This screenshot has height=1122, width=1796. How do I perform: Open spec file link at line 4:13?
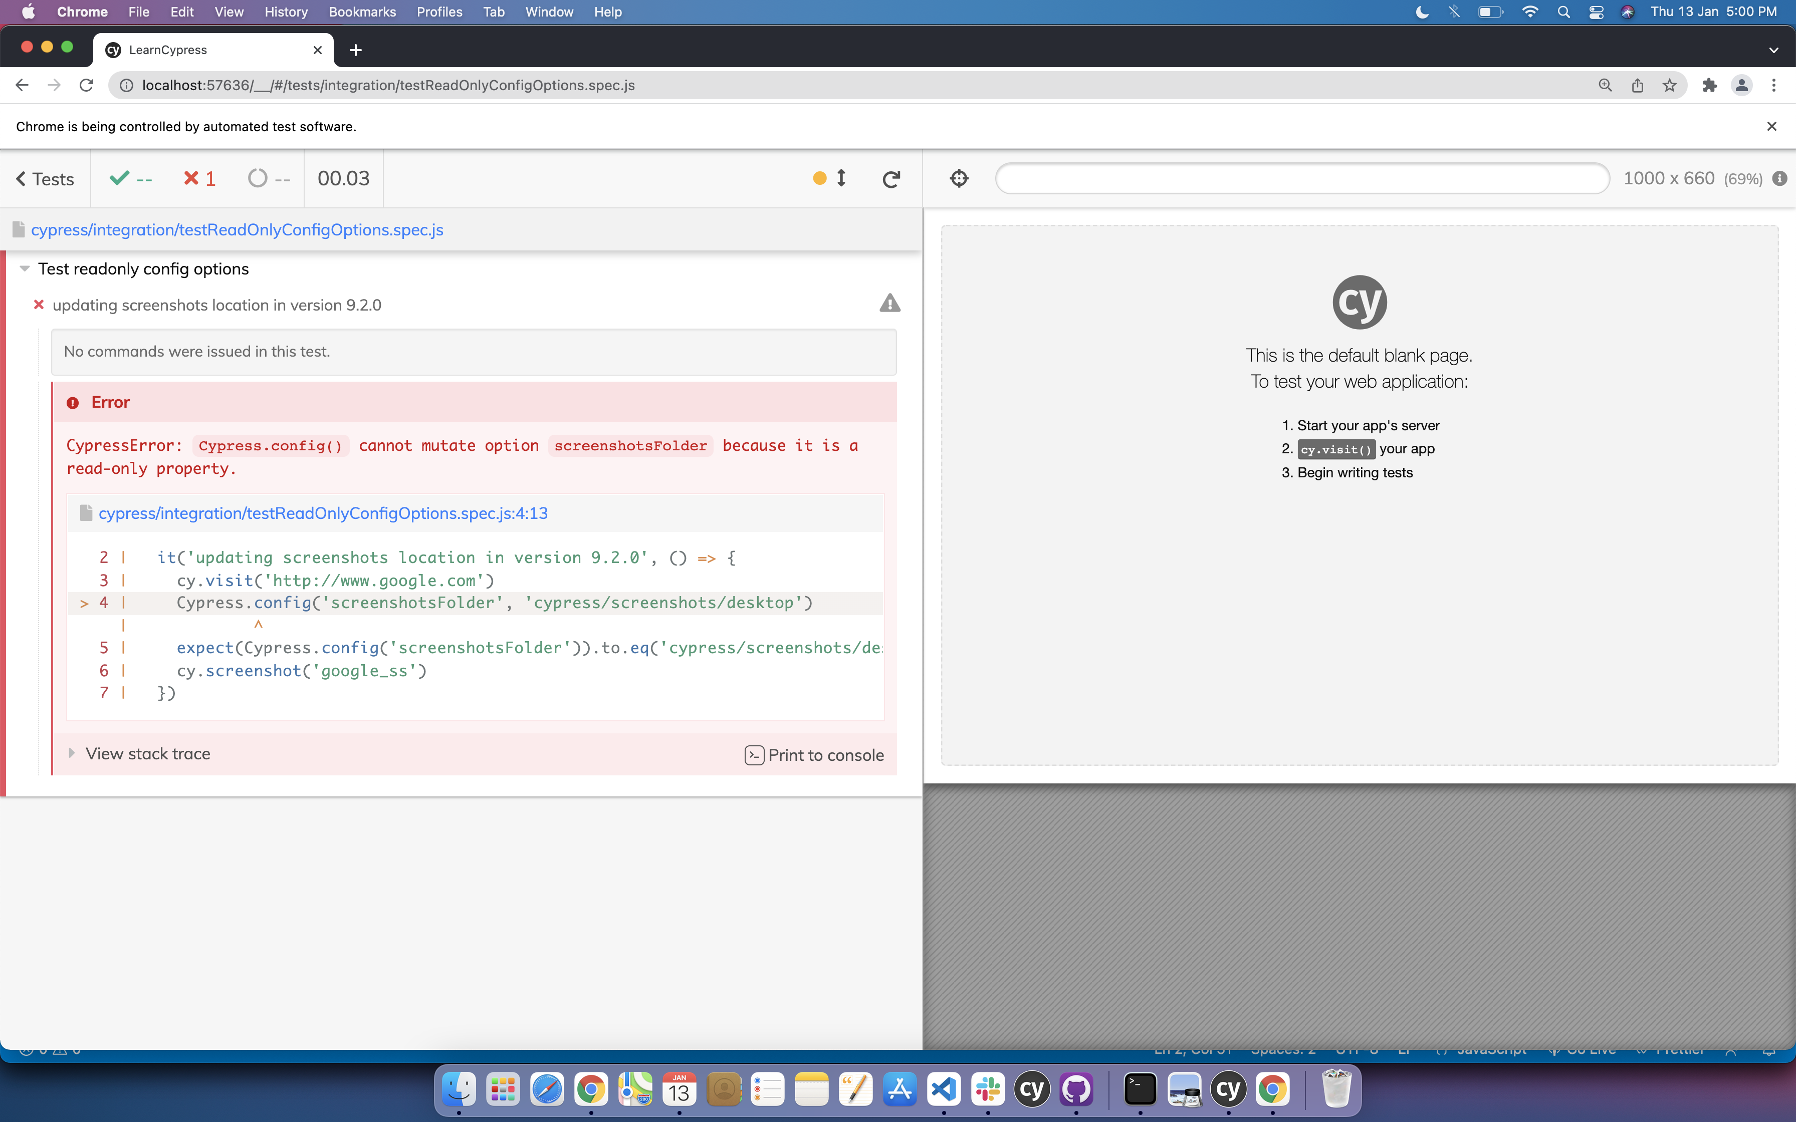(323, 513)
